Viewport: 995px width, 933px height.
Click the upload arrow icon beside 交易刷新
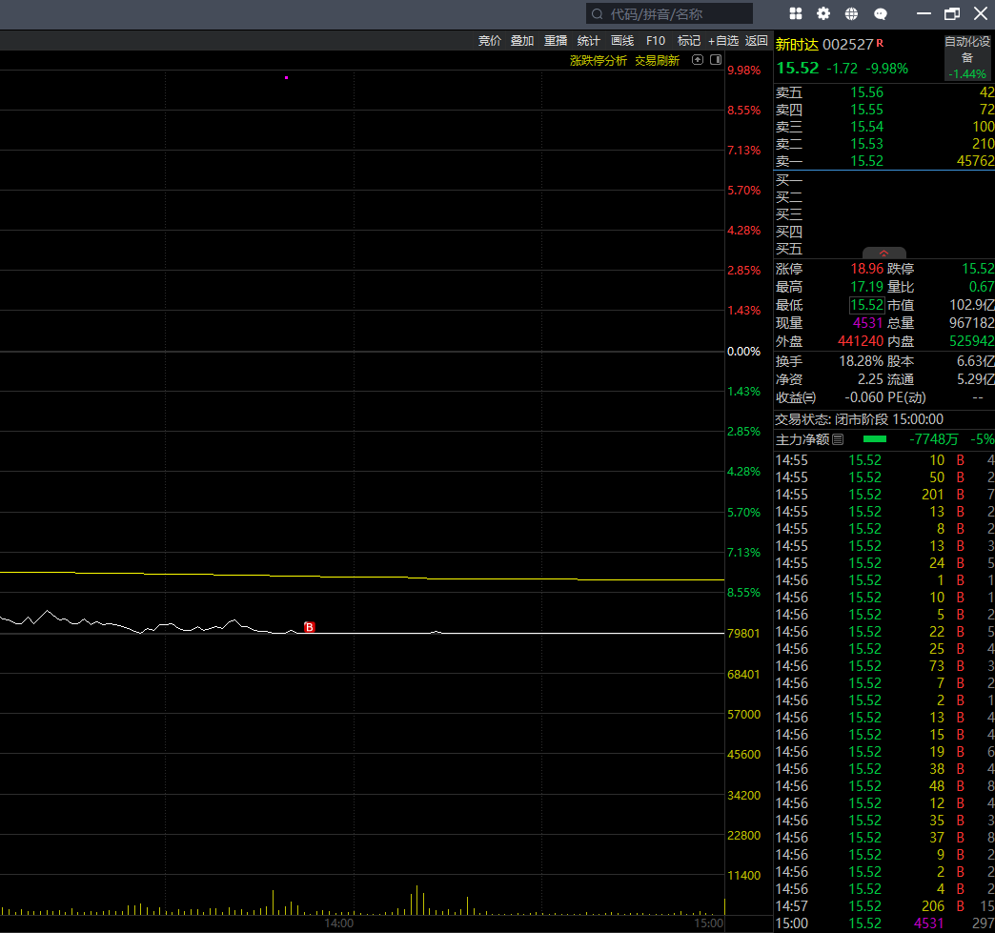[x=698, y=60]
